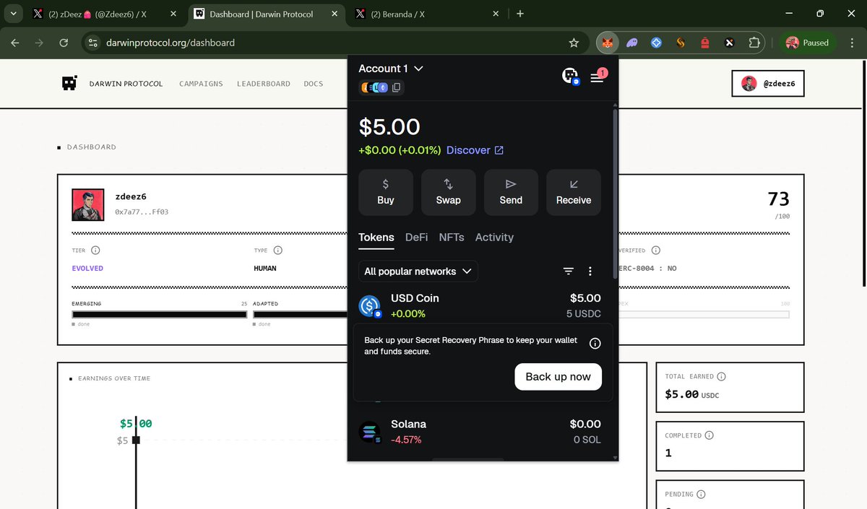Click the backup reminder info icon

click(595, 344)
